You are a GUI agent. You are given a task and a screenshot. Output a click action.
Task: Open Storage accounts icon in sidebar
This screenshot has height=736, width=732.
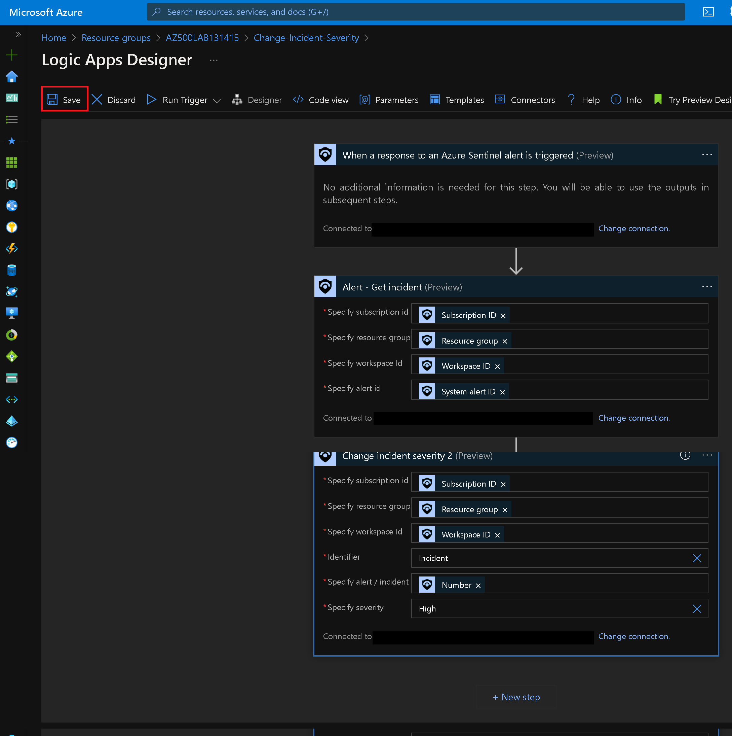[12, 378]
